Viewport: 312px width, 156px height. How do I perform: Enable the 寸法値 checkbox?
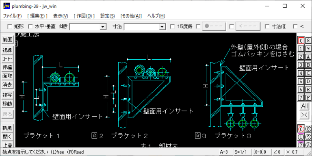point(267,26)
